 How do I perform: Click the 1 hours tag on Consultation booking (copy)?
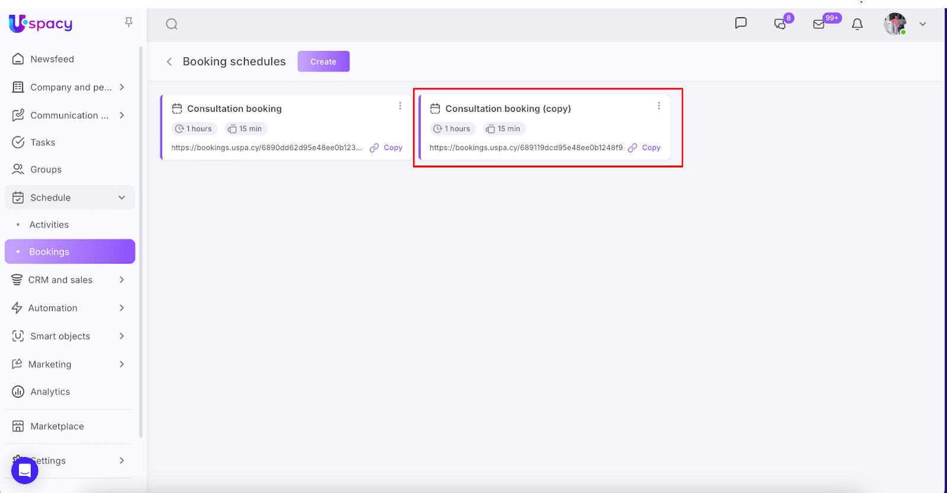tap(453, 129)
